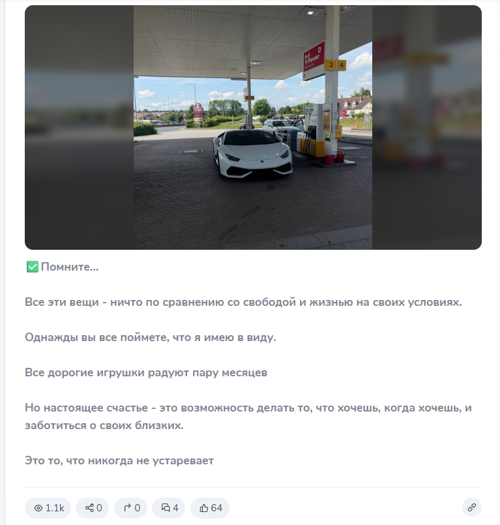Click the line Это то, что никогда не устаревает
Viewport: 500px width, 525px height.
pyautogui.click(x=119, y=460)
